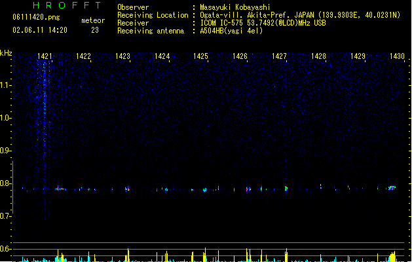Viewport: 412px width, 262px height.
Task: Click the HROFFT title text
Action: pos(67,5)
